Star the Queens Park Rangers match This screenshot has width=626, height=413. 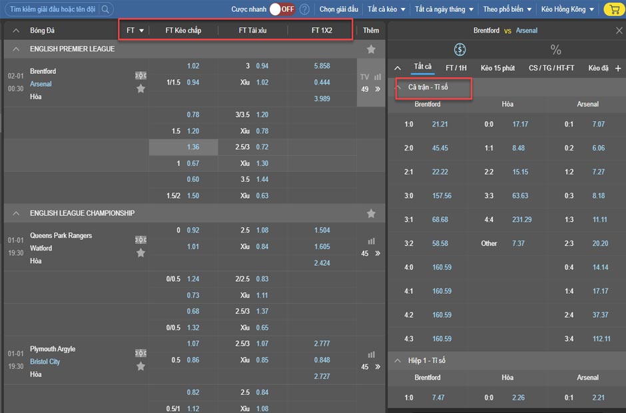click(x=141, y=252)
